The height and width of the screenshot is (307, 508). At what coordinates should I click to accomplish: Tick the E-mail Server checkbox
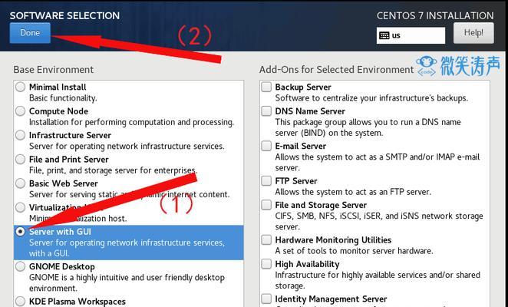[x=266, y=146]
